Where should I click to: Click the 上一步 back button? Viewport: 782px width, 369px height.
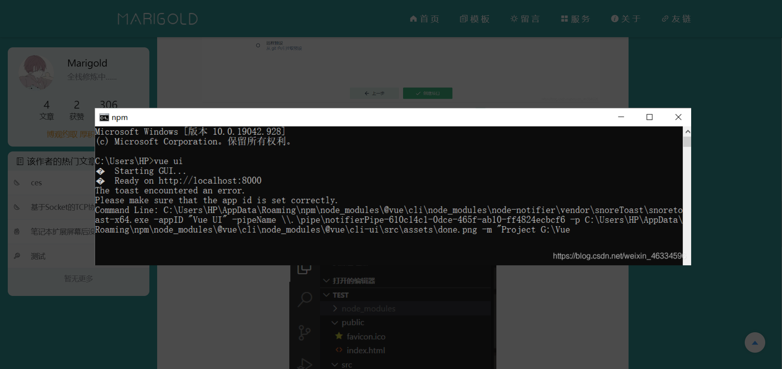tap(374, 93)
